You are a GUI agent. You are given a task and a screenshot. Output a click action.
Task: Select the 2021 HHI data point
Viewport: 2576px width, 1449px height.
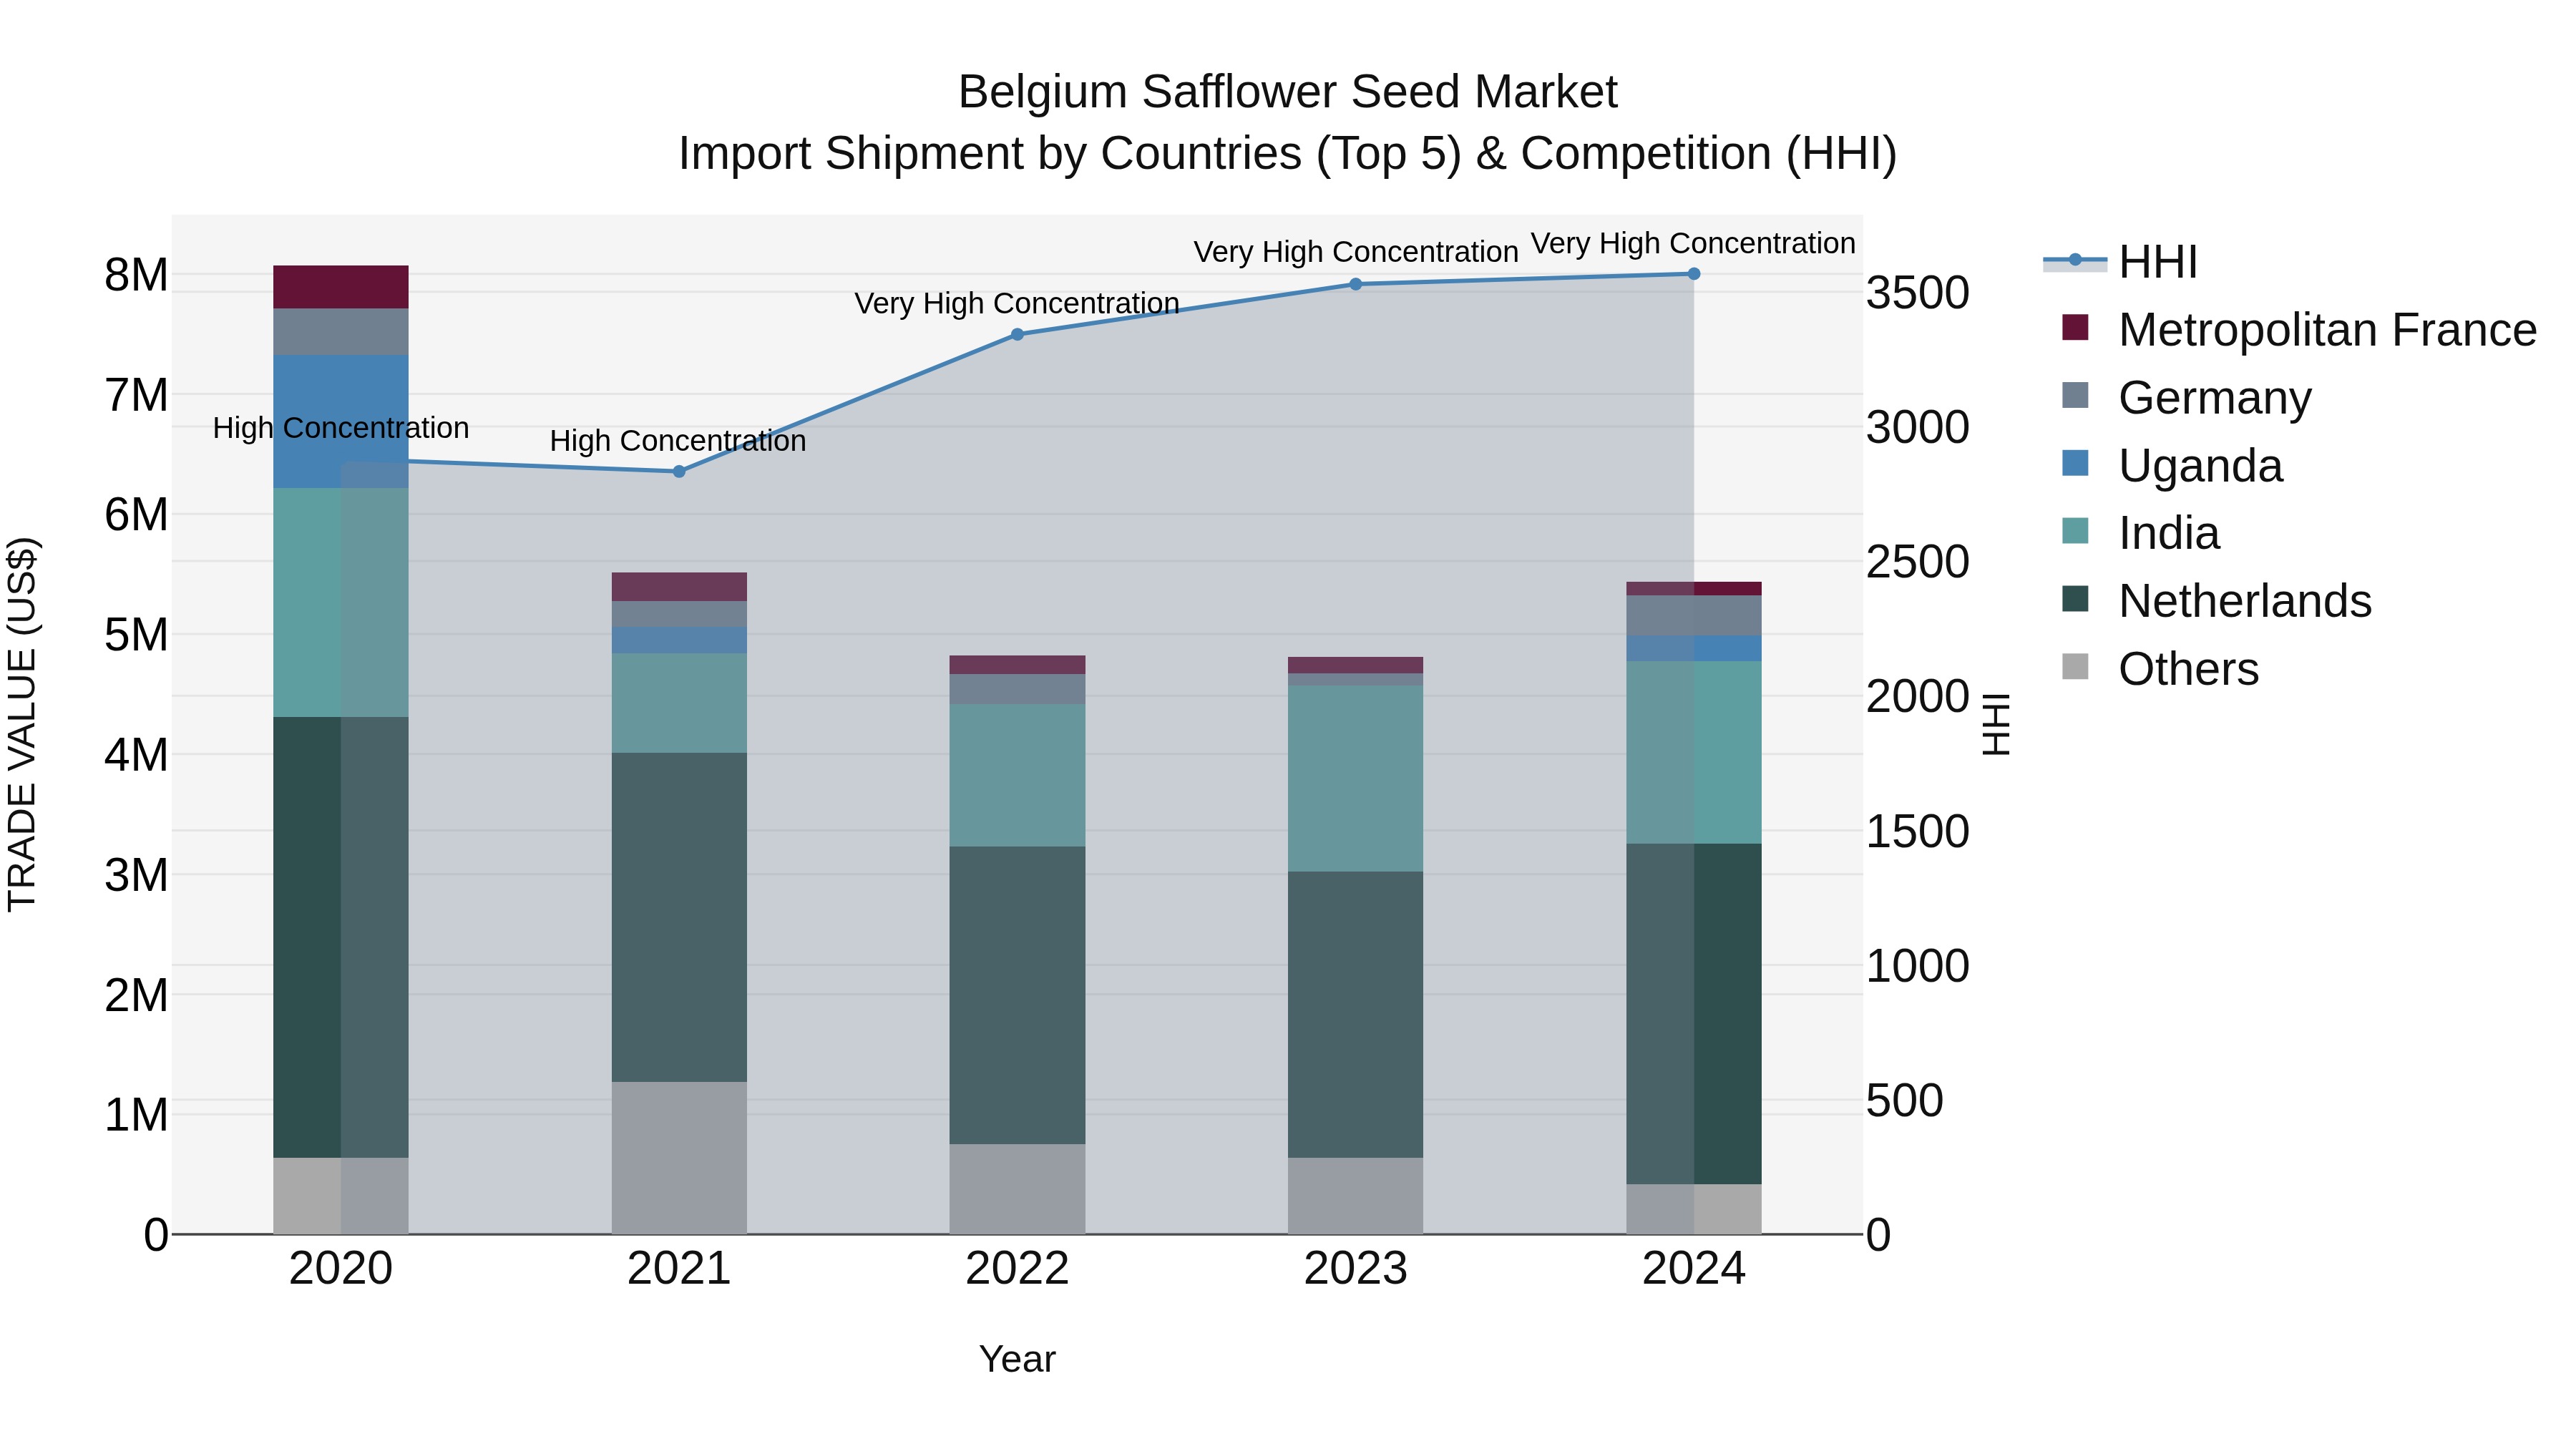pyautogui.click(x=679, y=471)
